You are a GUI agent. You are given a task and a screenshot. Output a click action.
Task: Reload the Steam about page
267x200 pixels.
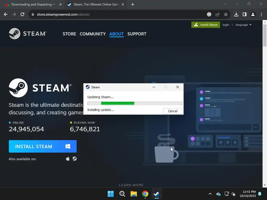(x=22, y=15)
